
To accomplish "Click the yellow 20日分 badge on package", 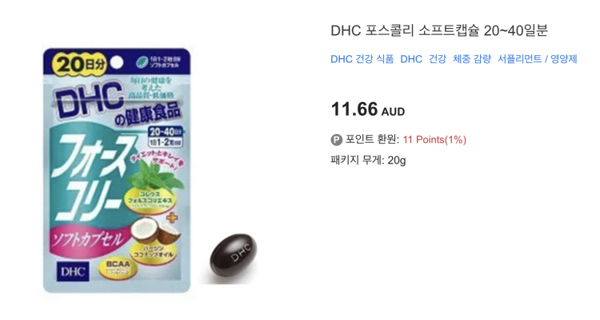I will 81,64.
